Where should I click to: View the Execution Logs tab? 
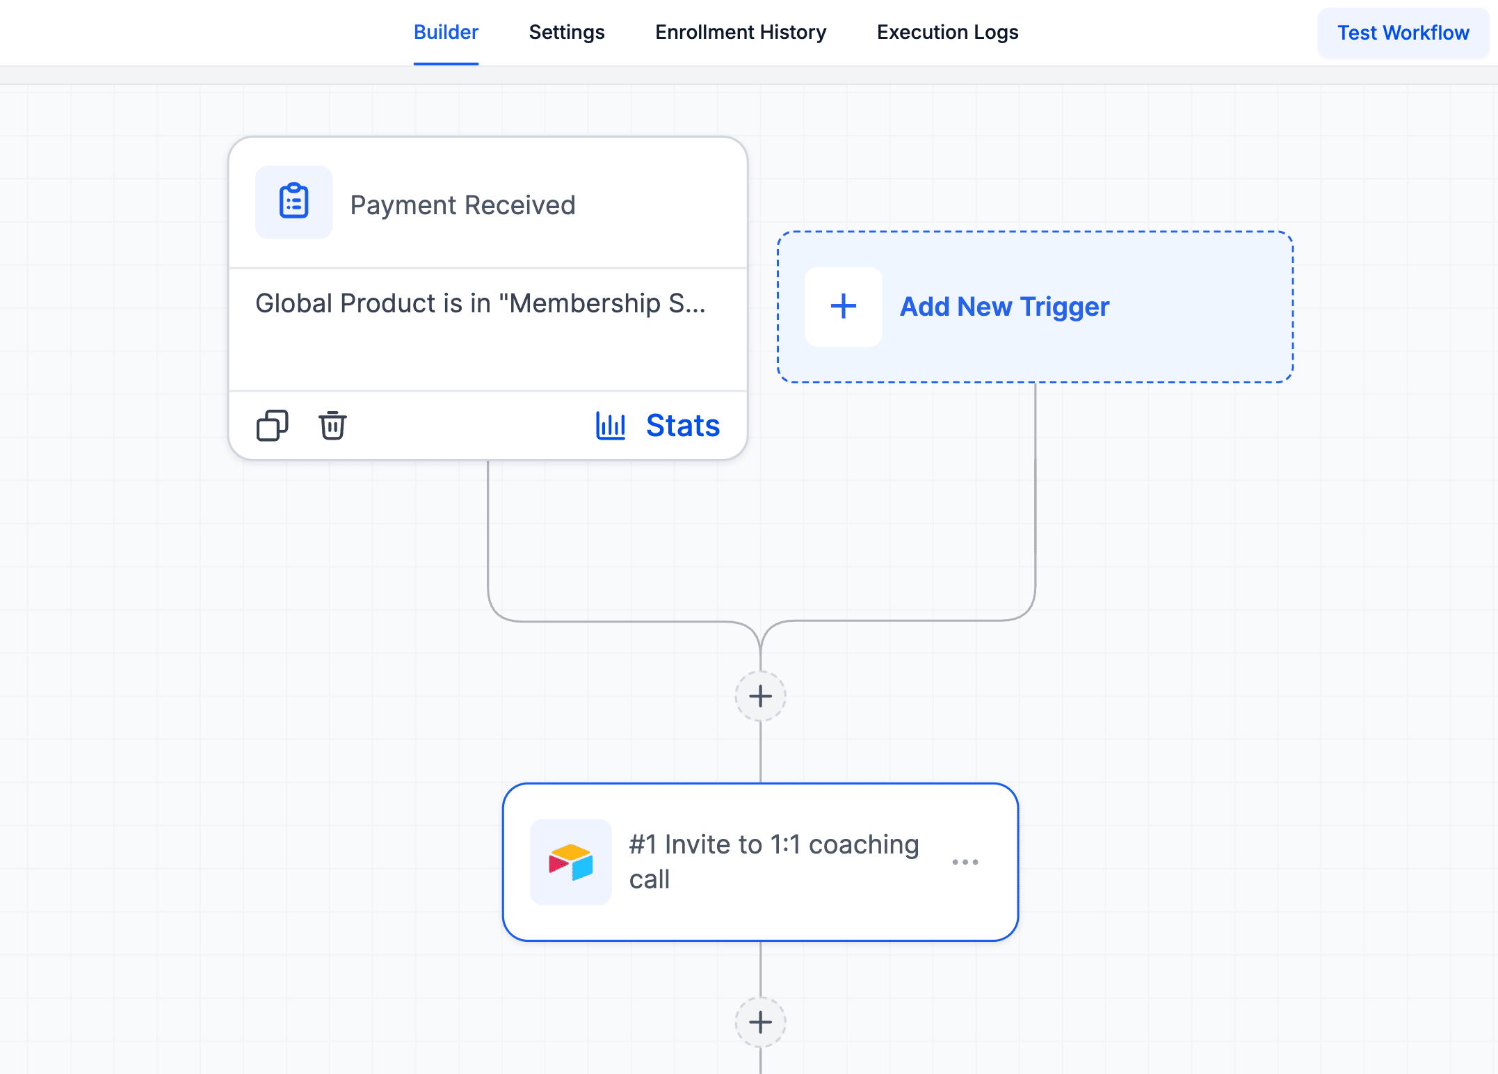[947, 32]
